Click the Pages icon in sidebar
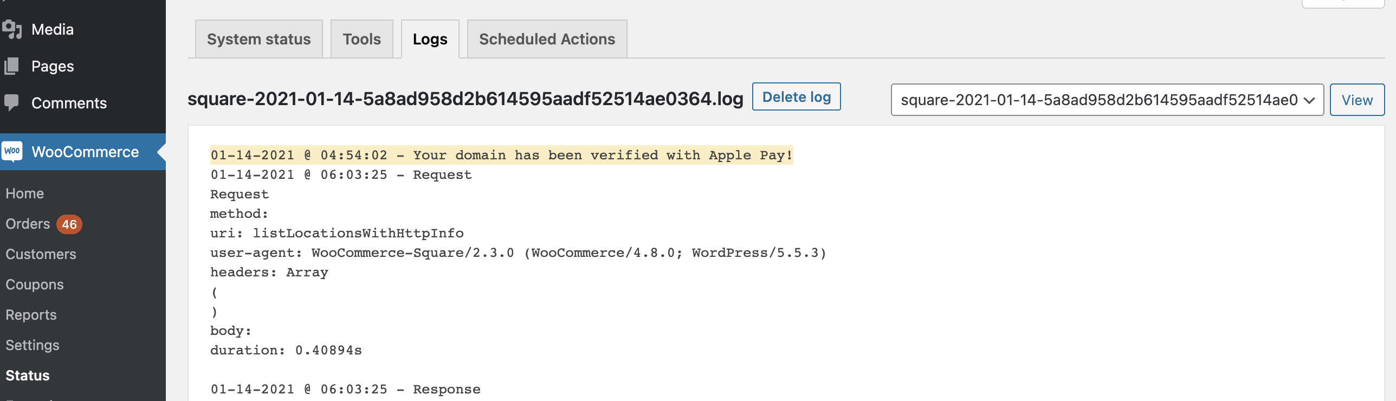The height and width of the screenshot is (401, 1396). click(12, 66)
